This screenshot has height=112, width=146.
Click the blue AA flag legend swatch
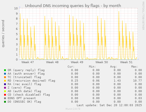(5, 74)
